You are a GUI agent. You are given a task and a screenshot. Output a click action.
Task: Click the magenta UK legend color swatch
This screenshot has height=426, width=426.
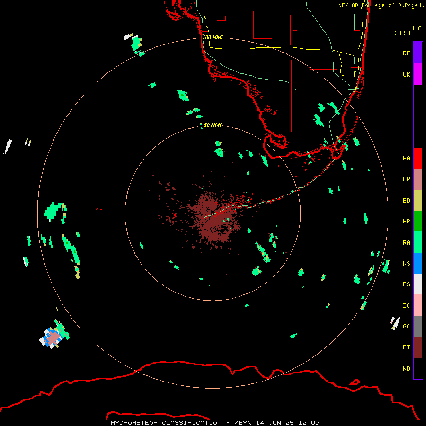point(418,74)
